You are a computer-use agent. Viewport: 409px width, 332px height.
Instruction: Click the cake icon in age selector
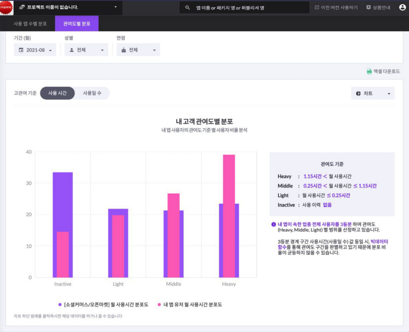tap(124, 50)
